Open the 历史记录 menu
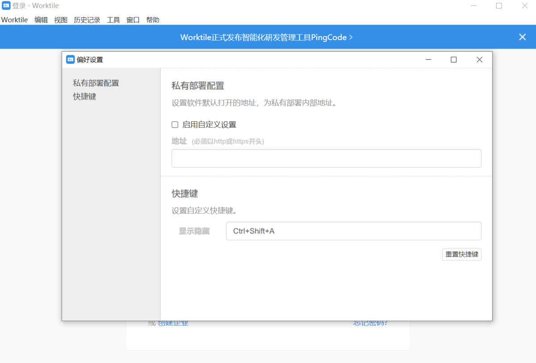Viewport: 536px width, 363px height. (87, 20)
